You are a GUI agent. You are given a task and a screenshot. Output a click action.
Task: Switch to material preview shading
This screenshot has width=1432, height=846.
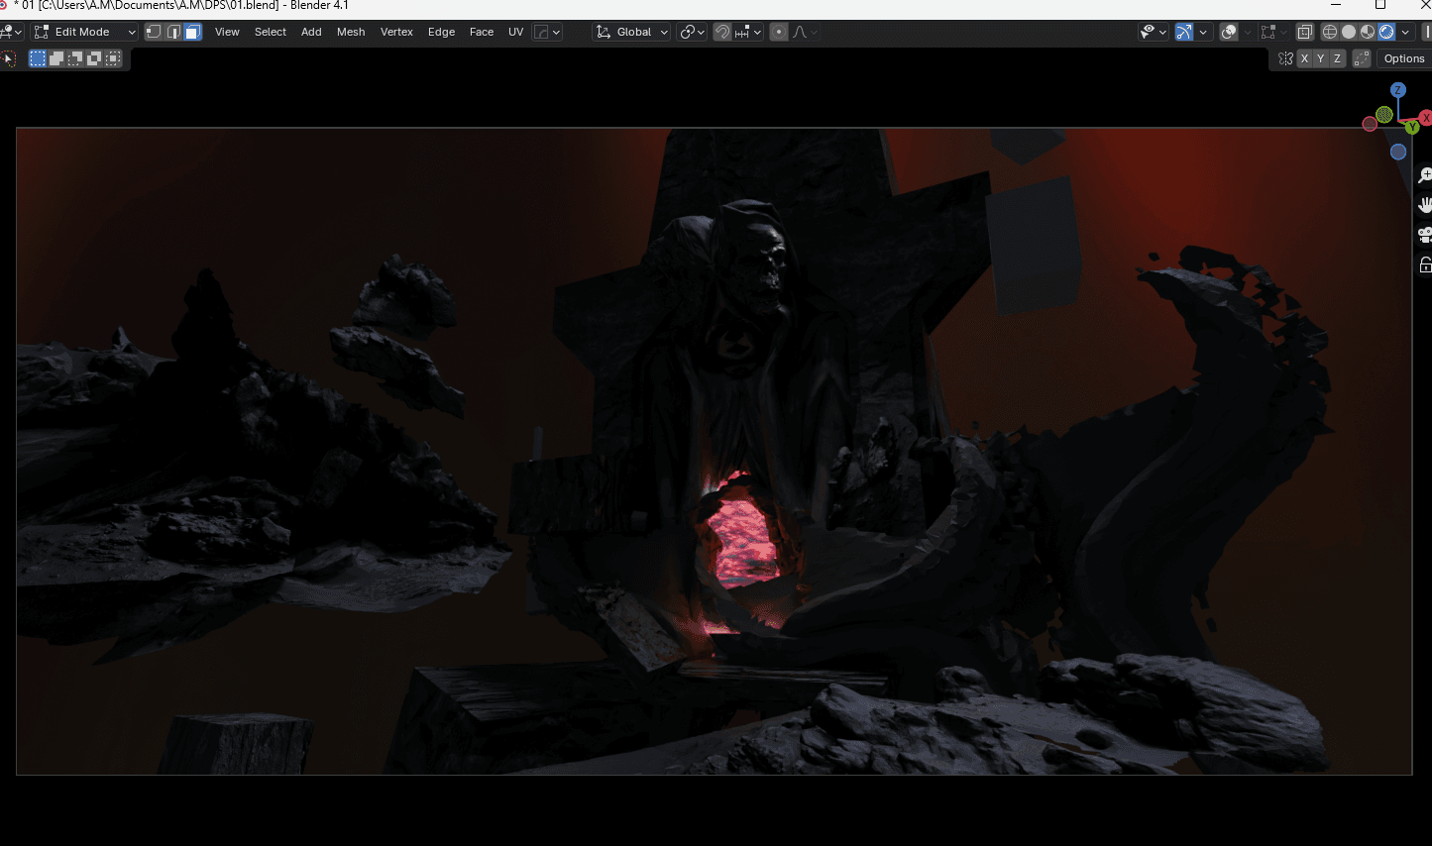tap(1368, 33)
